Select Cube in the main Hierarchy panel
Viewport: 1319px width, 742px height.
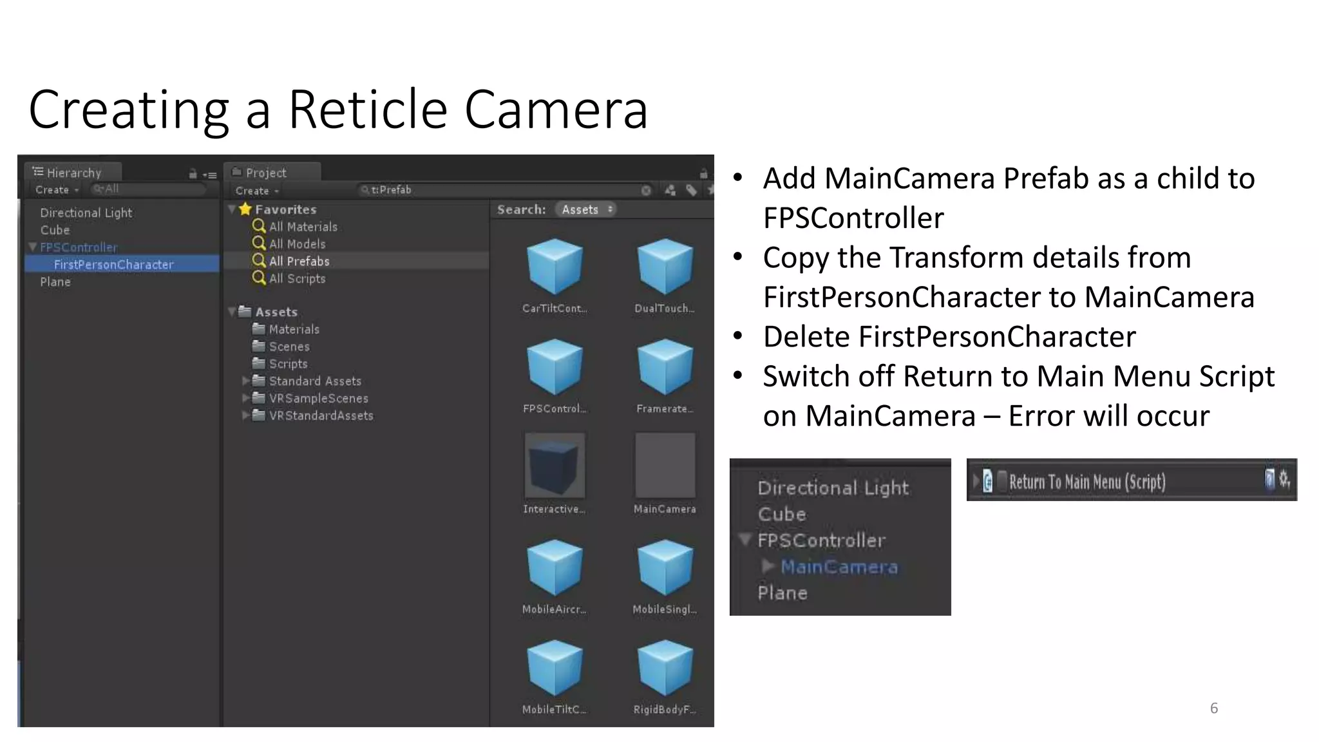click(55, 230)
